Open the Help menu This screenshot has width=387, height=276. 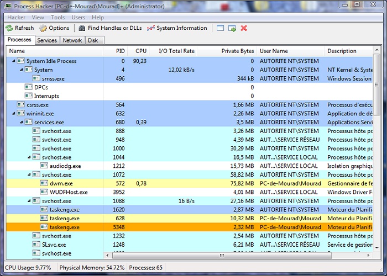click(98, 18)
